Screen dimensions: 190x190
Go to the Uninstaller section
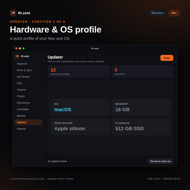click(x=28, y=109)
